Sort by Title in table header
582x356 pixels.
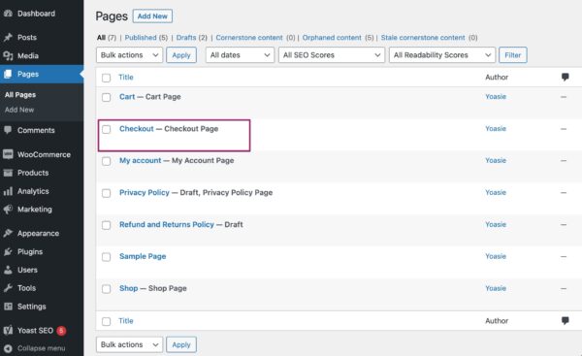click(126, 77)
